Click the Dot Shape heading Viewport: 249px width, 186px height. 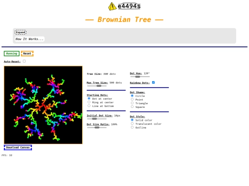pos(137,92)
